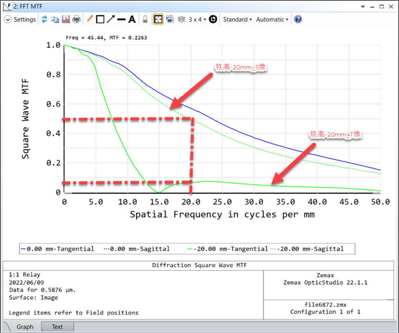Viewport: 399px width, 333px height.
Task: Select the rectangle draw tool
Action: [x=100, y=19]
